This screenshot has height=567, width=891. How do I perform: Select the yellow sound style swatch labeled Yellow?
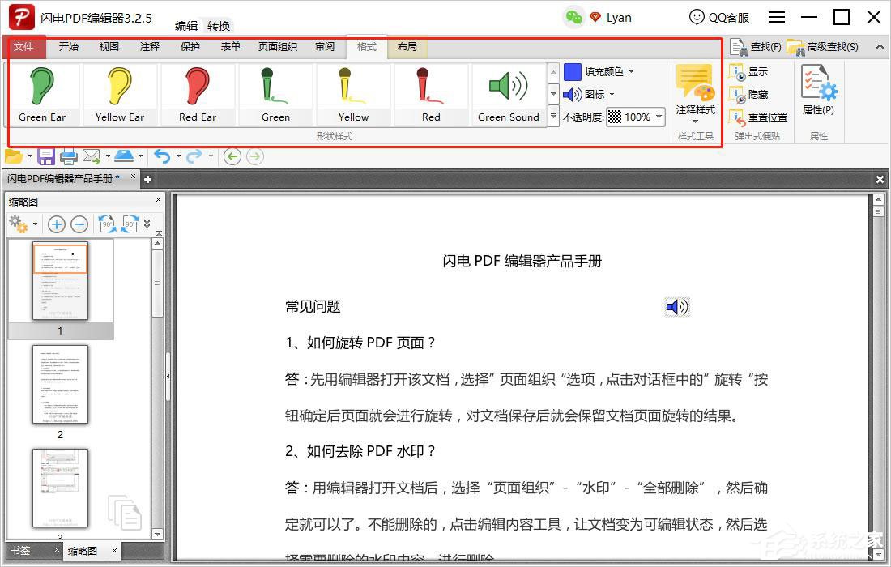(353, 93)
